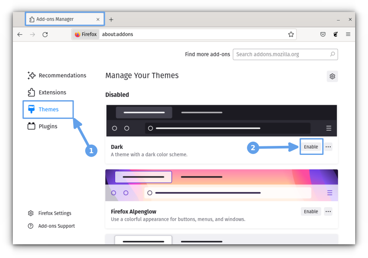Click the Dark theme preview image

coord(222,121)
